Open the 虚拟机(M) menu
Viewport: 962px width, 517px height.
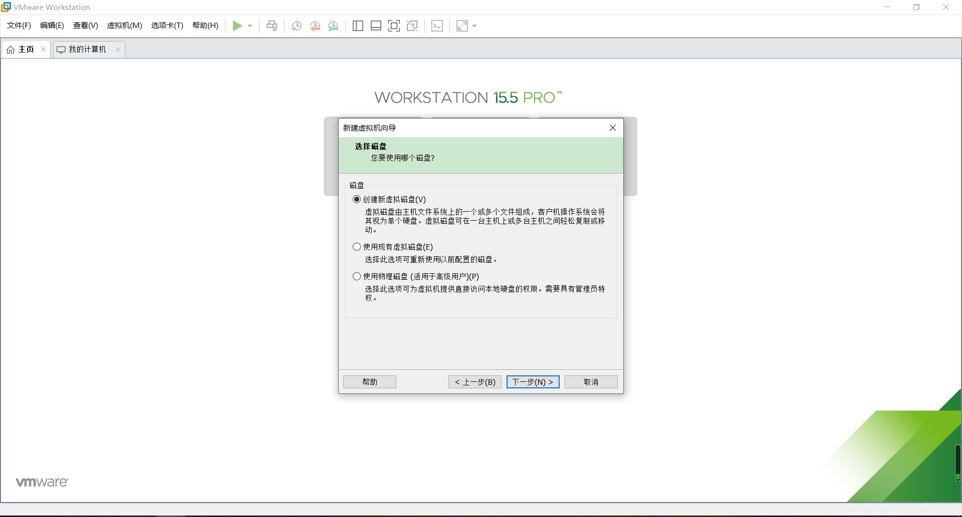125,26
